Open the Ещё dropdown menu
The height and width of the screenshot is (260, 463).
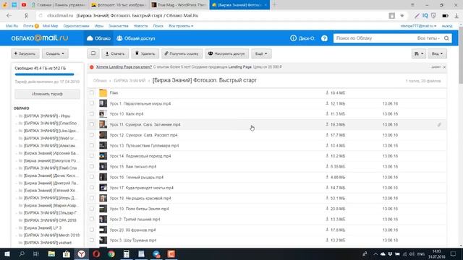pos(261,53)
